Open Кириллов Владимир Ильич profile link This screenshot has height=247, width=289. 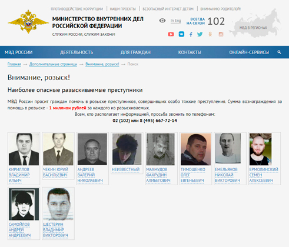coord(19,175)
